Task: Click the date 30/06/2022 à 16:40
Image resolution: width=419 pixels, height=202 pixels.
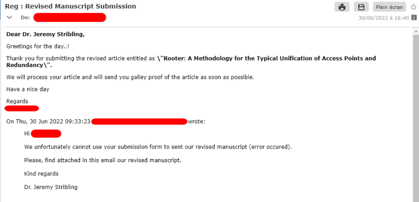Action: pyautogui.click(x=384, y=18)
